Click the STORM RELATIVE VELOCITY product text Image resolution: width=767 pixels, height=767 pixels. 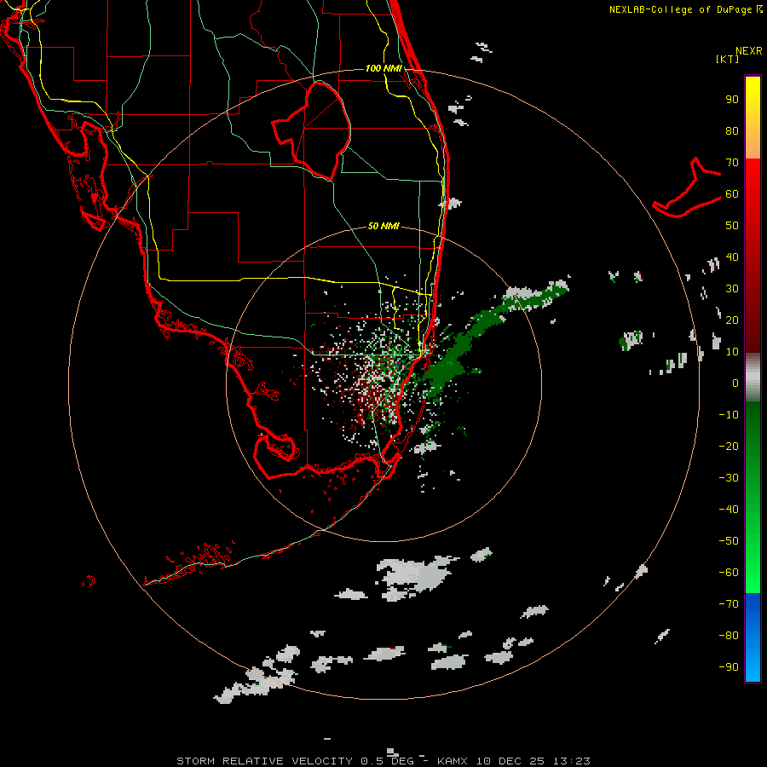(264, 761)
